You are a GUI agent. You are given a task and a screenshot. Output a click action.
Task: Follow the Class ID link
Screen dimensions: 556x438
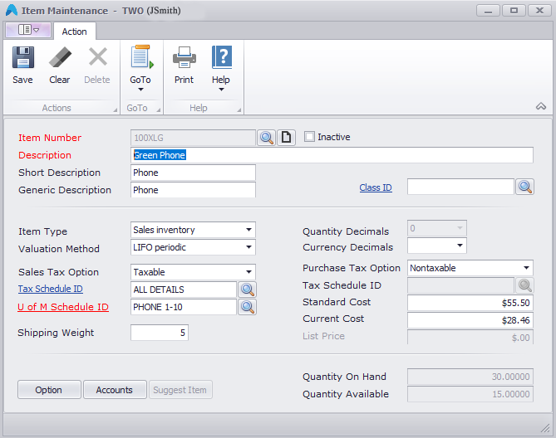click(376, 187)
